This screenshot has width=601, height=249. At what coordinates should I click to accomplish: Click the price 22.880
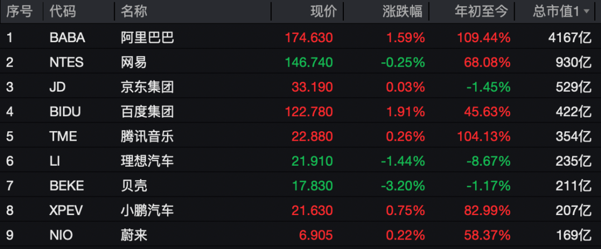pos(312,136)
